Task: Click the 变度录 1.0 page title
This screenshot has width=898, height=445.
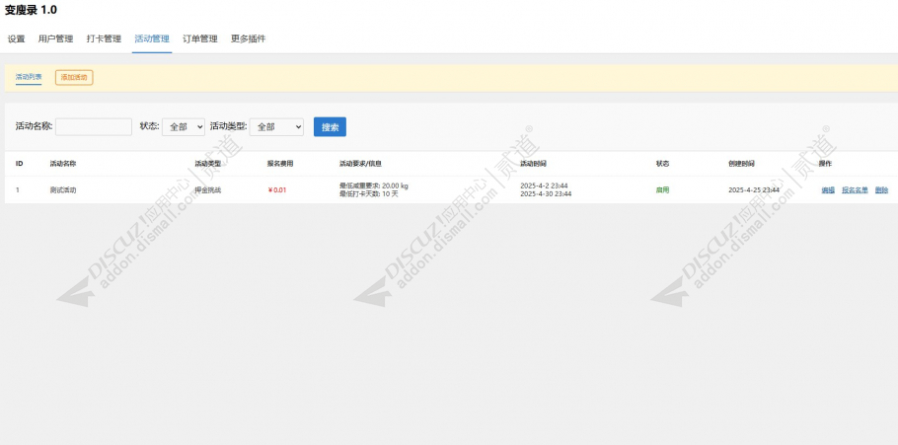Action: [31, 10]
